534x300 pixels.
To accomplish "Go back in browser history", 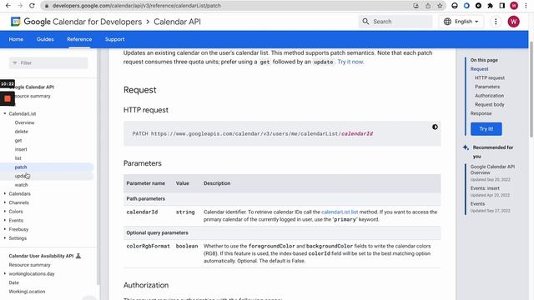I will (x=8, y=6).
